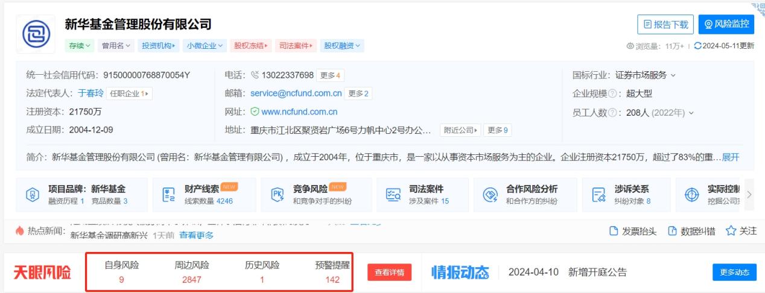
Task: Show more addresses via 更多9
Action: [x=498, y=130]
